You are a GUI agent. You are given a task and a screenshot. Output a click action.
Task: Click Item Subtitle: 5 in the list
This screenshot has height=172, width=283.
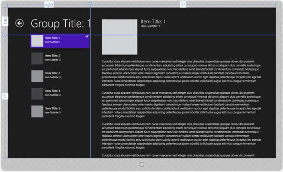point(53,113)
